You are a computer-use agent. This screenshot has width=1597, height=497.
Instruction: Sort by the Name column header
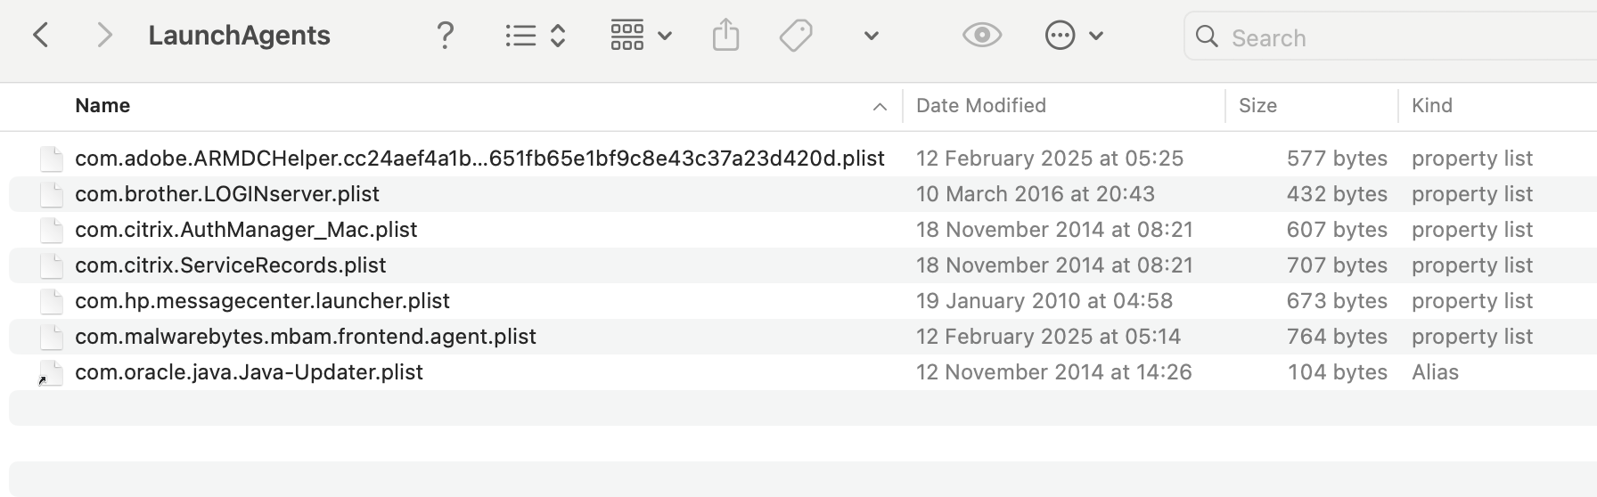tap(102, 106)
